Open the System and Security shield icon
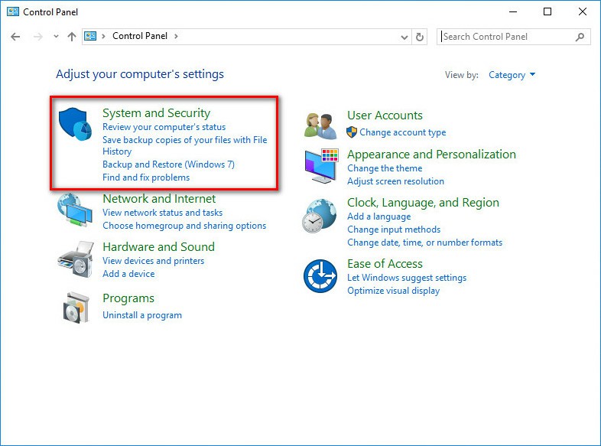The height and width of the screenshot is (446, 601). (75, 124)
